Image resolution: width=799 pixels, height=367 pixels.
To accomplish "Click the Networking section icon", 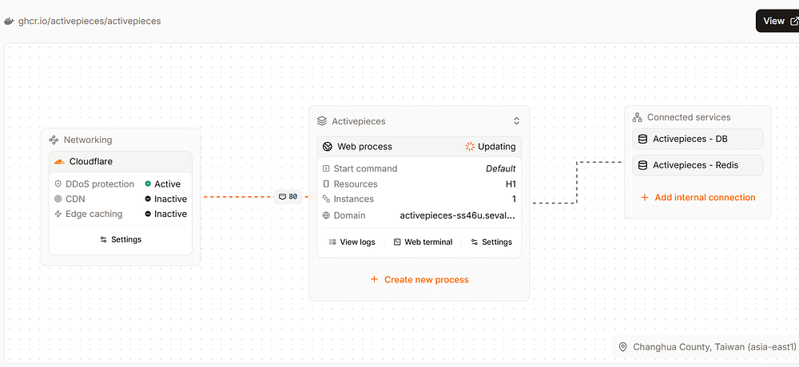I will 54,140.
